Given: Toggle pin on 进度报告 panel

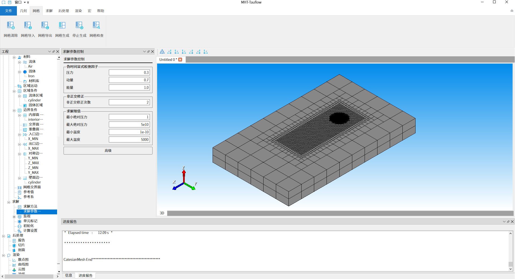Looking at the screenshot, I should pos(508,222).
